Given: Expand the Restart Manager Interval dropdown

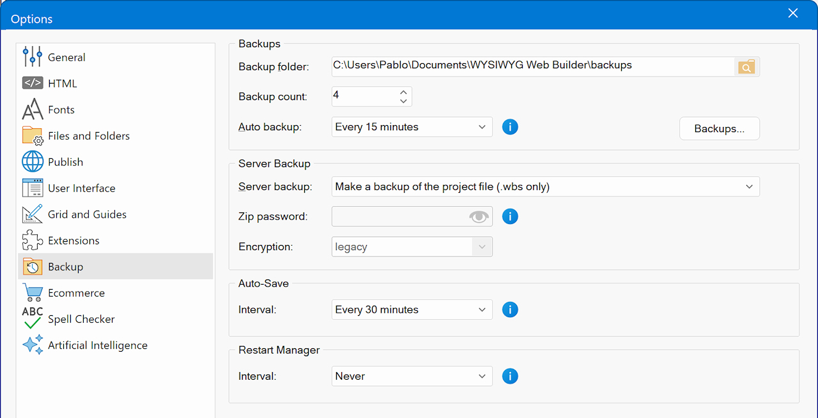Looking at the screenshot, I should [x=412, y=377].
